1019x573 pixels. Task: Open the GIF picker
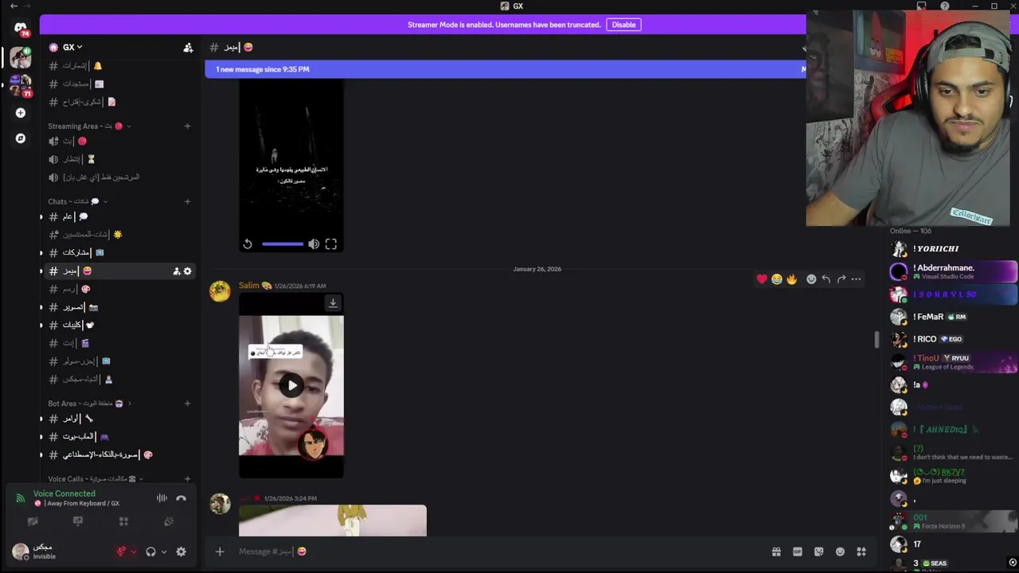click(798, 552)
